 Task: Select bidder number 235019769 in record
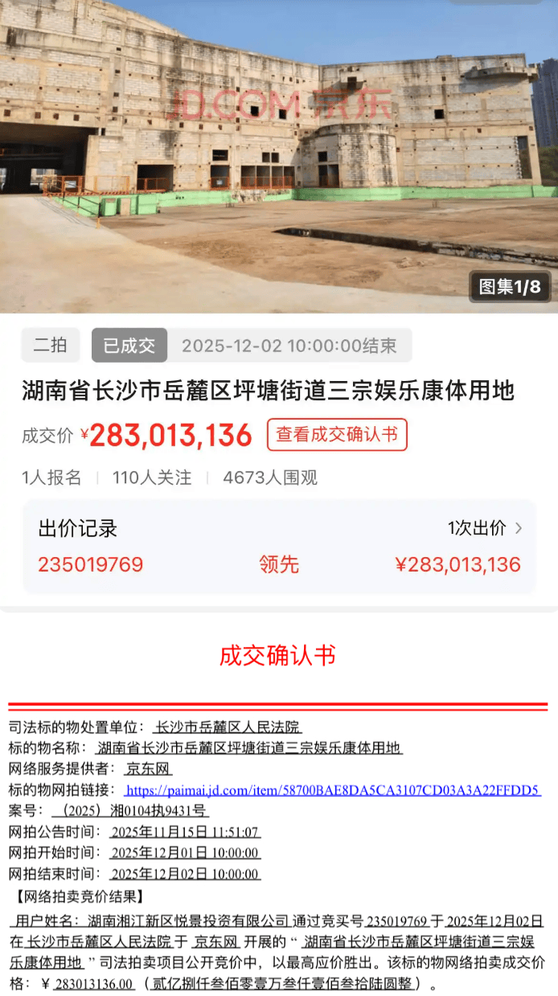(91, 564)
